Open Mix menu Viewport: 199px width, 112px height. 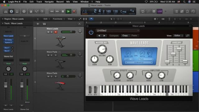coord(68,2)
